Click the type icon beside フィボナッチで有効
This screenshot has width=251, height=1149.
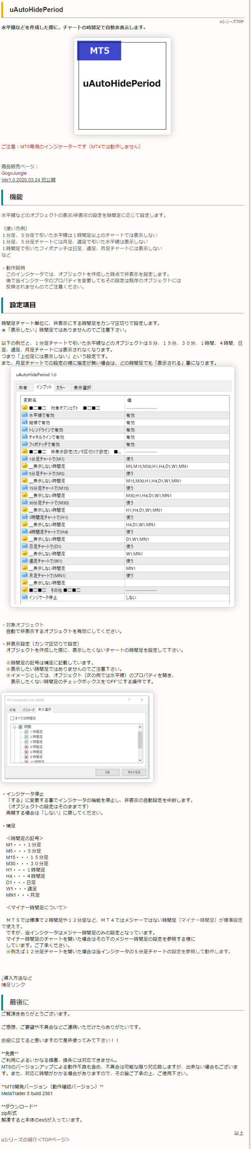(24, 444)
